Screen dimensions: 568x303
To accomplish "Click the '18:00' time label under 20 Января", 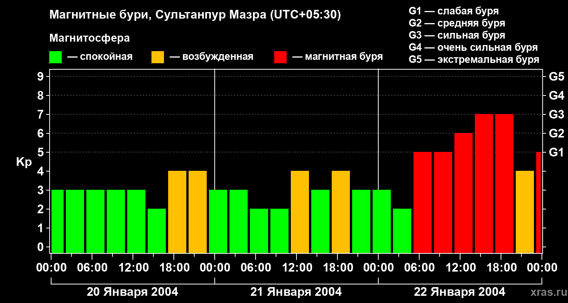I will [174, 268].
